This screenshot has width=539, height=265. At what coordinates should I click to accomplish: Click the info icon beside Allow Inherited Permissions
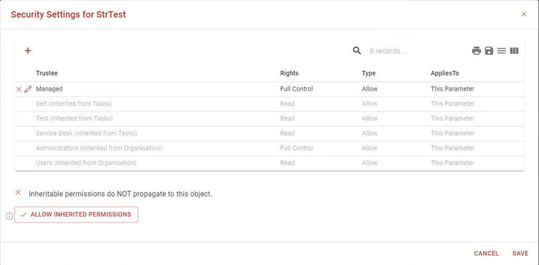coord(9,216)
